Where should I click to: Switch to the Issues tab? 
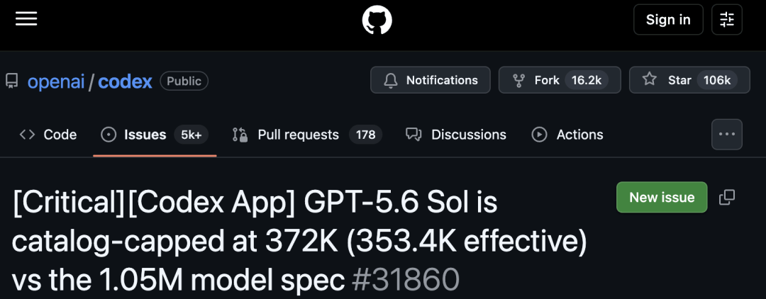coord(155,135)
